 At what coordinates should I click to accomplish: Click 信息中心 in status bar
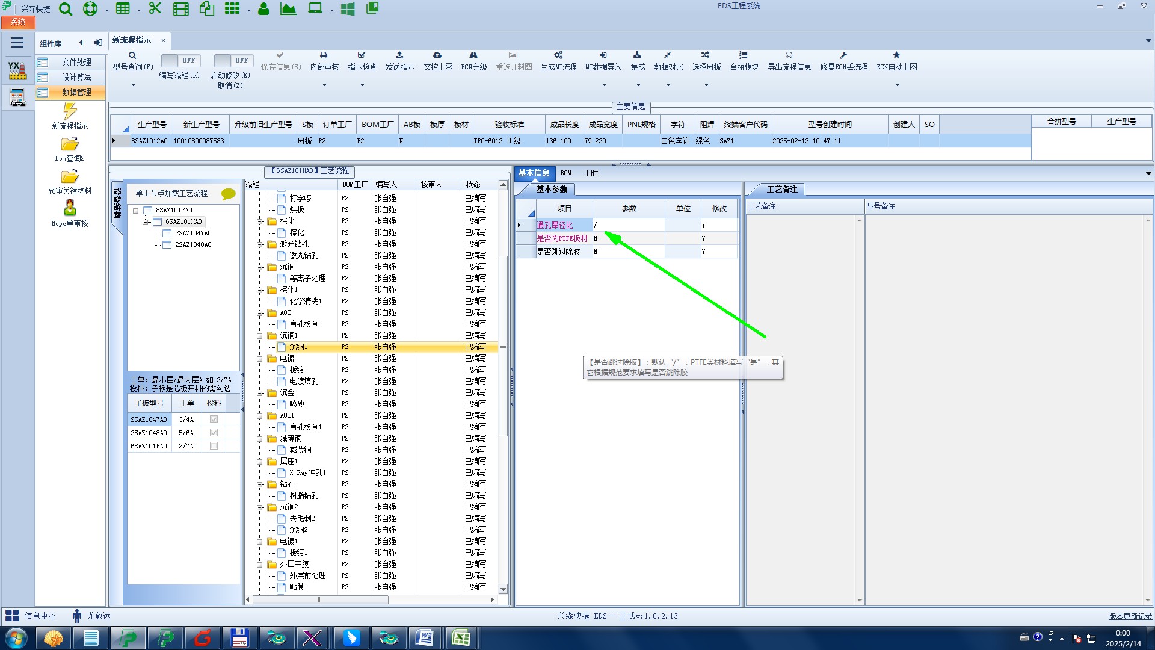(31, 616)
